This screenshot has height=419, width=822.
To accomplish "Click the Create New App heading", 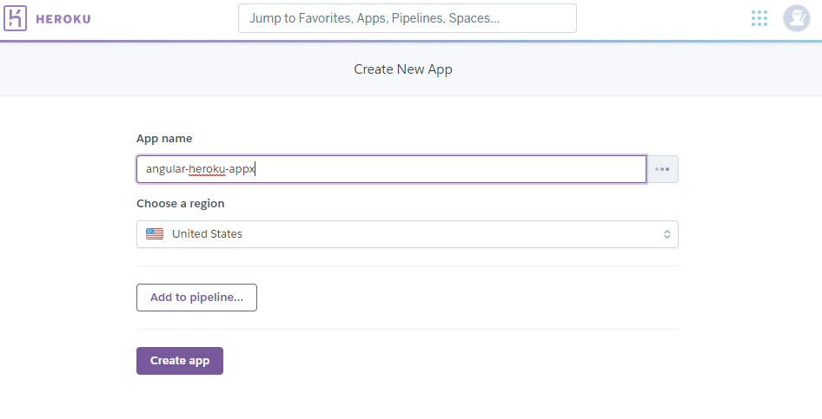I will pos(403,69).
